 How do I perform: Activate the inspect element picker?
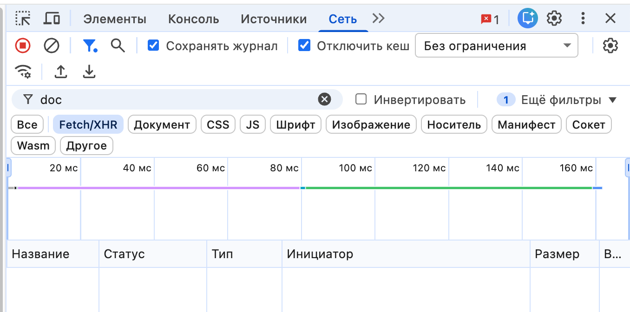[x=23, y=18]
